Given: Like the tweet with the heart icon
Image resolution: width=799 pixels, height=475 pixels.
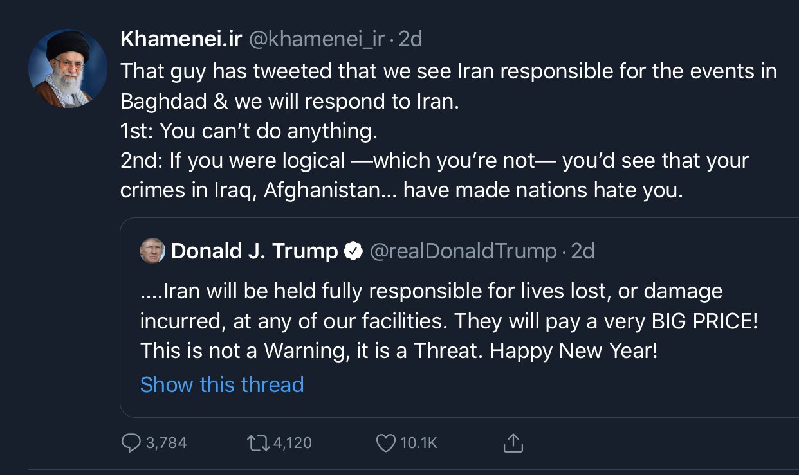Looking at the screenshot, I should click(385, 443).
